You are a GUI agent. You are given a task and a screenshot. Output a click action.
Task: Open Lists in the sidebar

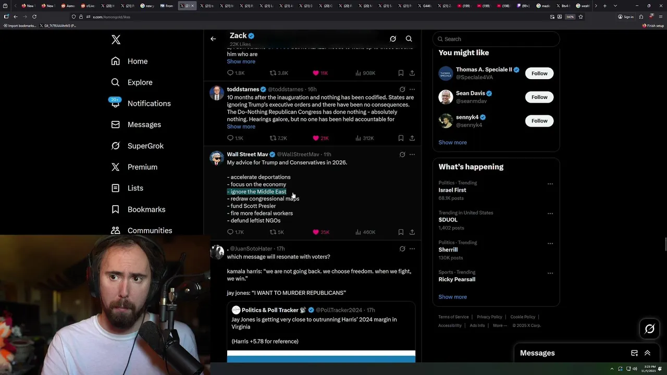[127, 188]
